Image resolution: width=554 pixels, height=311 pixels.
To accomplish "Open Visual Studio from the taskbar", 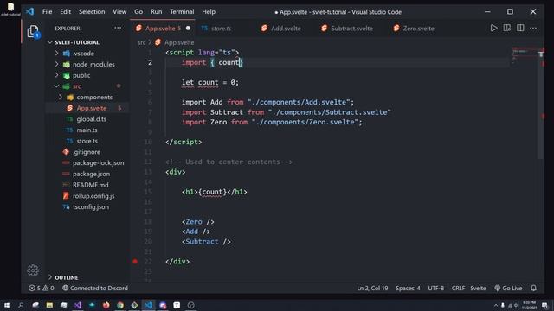I will coord(78,305).
